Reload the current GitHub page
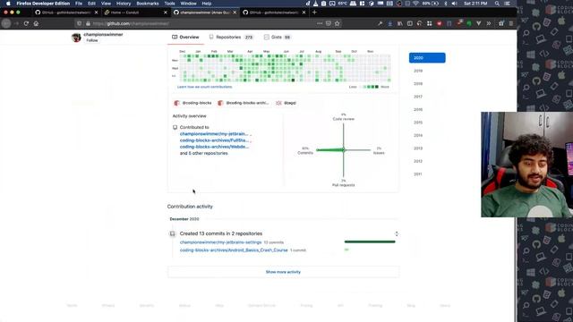 pyautogui.click(x=26, y=23)
